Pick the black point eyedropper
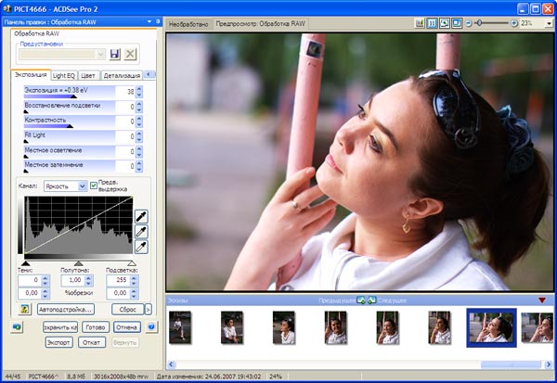Viewport: 557px width, 383px height. [x=141, y=216]
